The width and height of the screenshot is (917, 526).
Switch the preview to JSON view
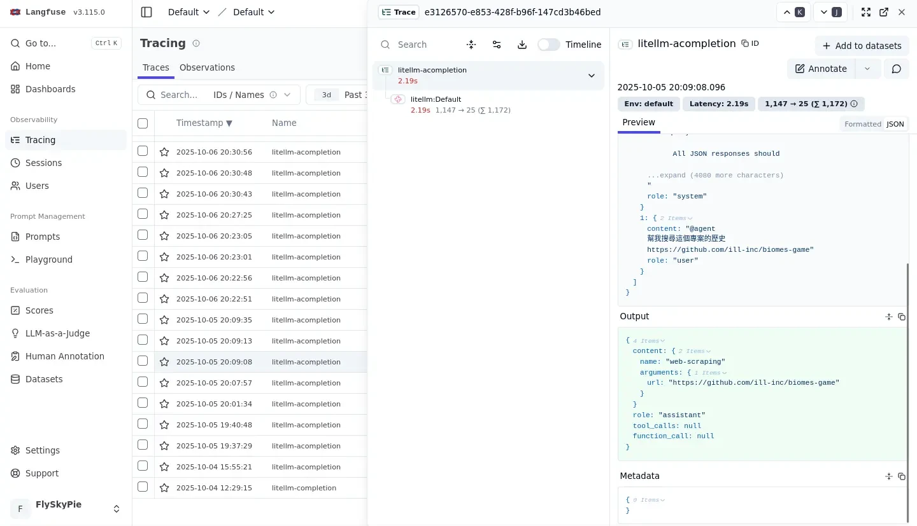coord(895,124)
